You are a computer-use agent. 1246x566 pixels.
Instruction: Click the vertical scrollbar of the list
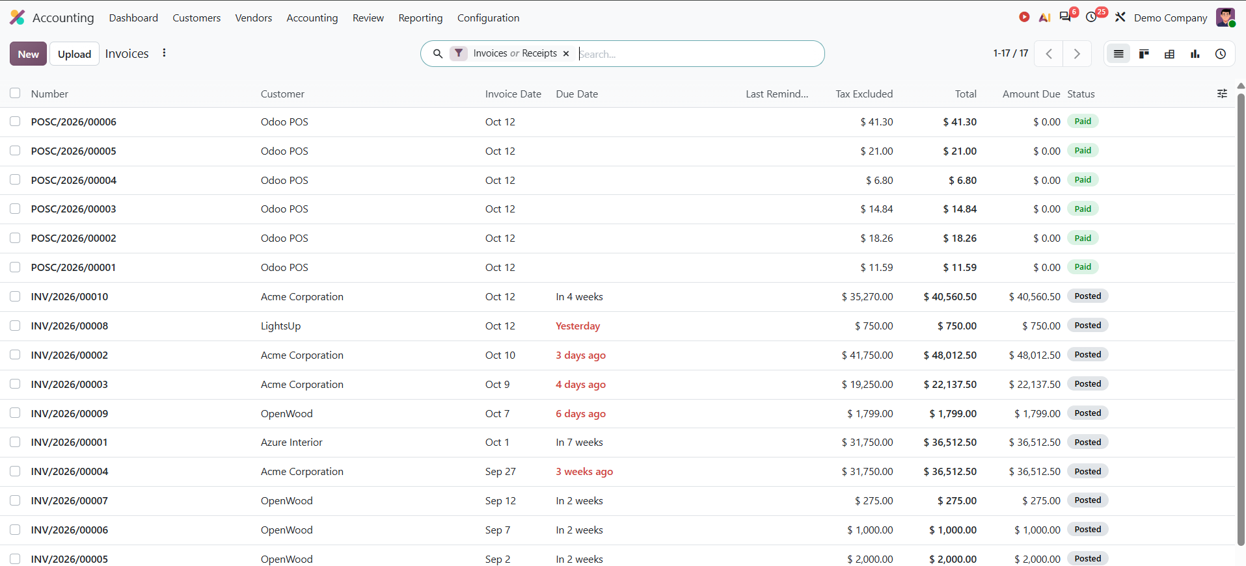coord(1241,318)
